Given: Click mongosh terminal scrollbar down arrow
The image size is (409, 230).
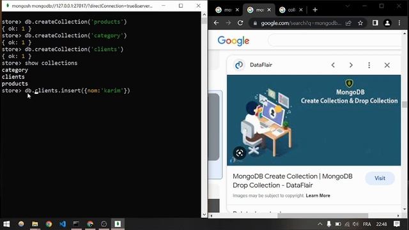Looking at the screenshot, I should (204, 215).
